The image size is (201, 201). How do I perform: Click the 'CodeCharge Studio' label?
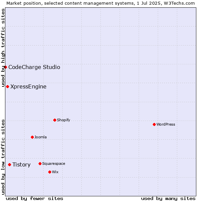coord(34,67)
